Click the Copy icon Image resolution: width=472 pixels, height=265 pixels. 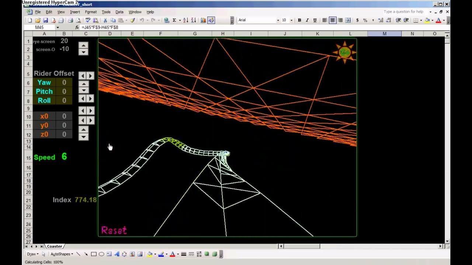click(x=113, y=20)
